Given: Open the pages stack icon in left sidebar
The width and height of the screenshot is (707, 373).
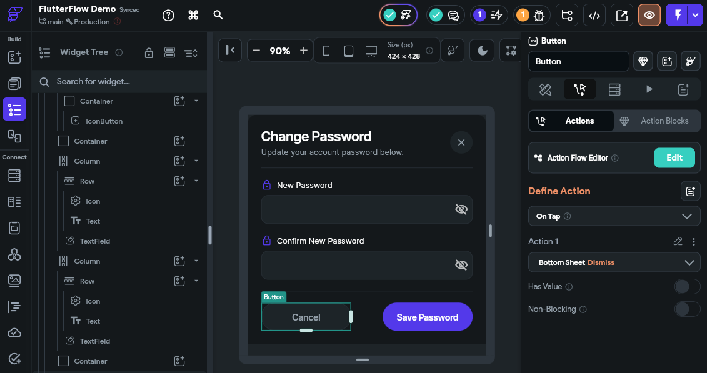Looking at the screenshot, I should (14, 83).
